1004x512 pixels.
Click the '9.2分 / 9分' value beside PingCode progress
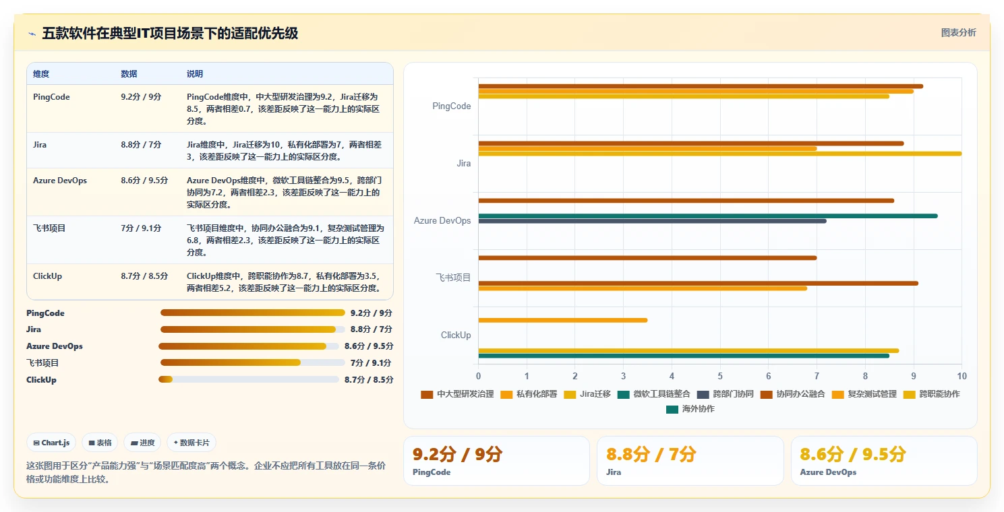[372, 313]
